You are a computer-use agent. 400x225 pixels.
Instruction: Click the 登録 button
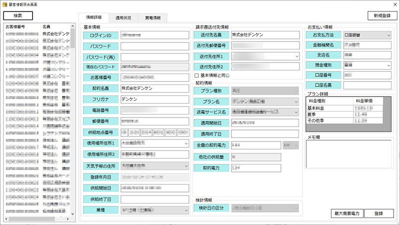click(x=379, y=213)
